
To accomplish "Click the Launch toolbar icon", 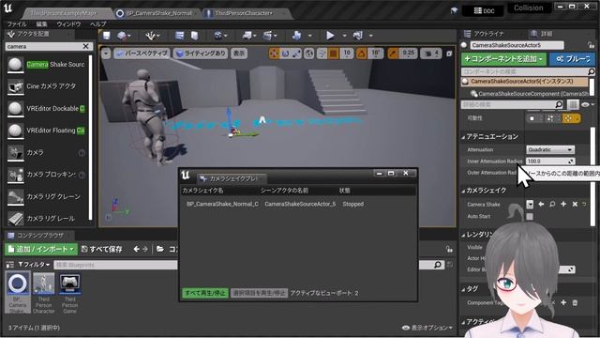I will tap(358, 36).
